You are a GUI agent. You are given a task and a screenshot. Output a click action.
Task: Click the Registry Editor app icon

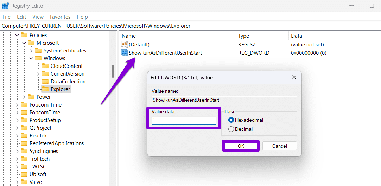6,6
